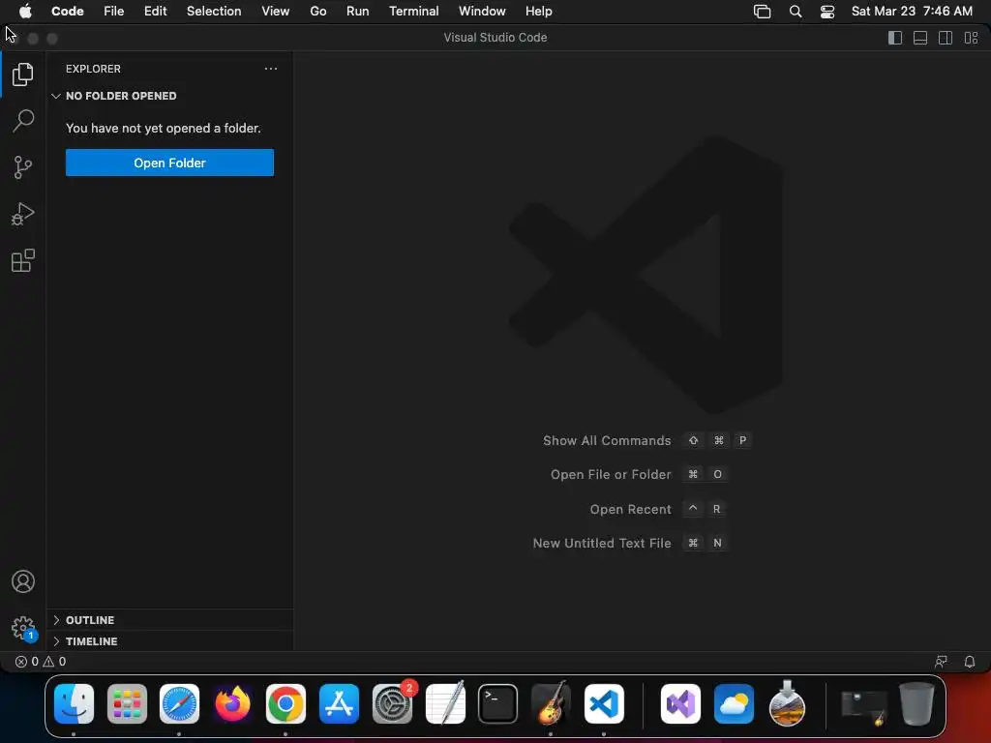
Task: Toggle Secondary Side Bar layout button
Action: click(x=946, y=38)
